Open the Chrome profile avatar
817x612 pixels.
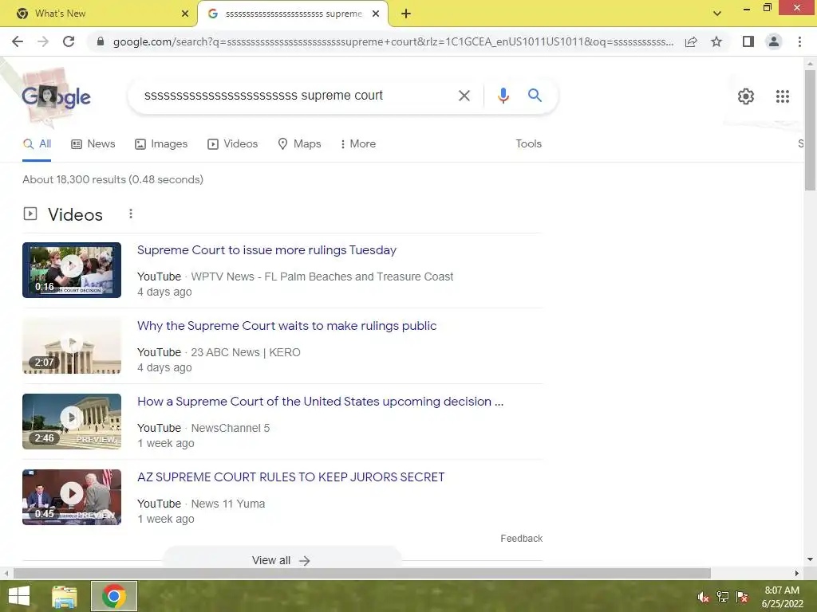click(774, 41)
